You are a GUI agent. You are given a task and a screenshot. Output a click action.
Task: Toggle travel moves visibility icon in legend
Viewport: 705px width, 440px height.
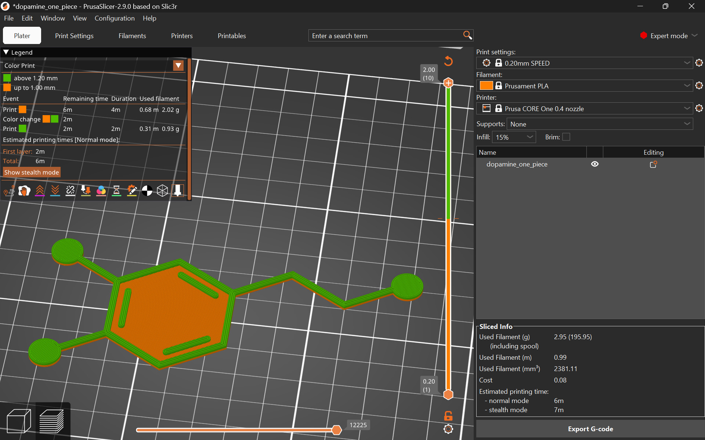click(9, 191)
